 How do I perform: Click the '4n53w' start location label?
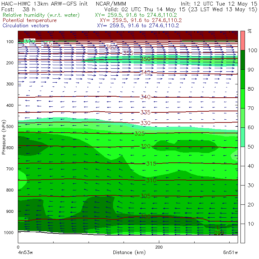pos(25,252)
